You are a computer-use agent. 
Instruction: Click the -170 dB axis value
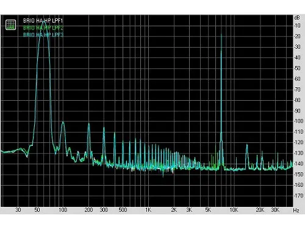298,195
